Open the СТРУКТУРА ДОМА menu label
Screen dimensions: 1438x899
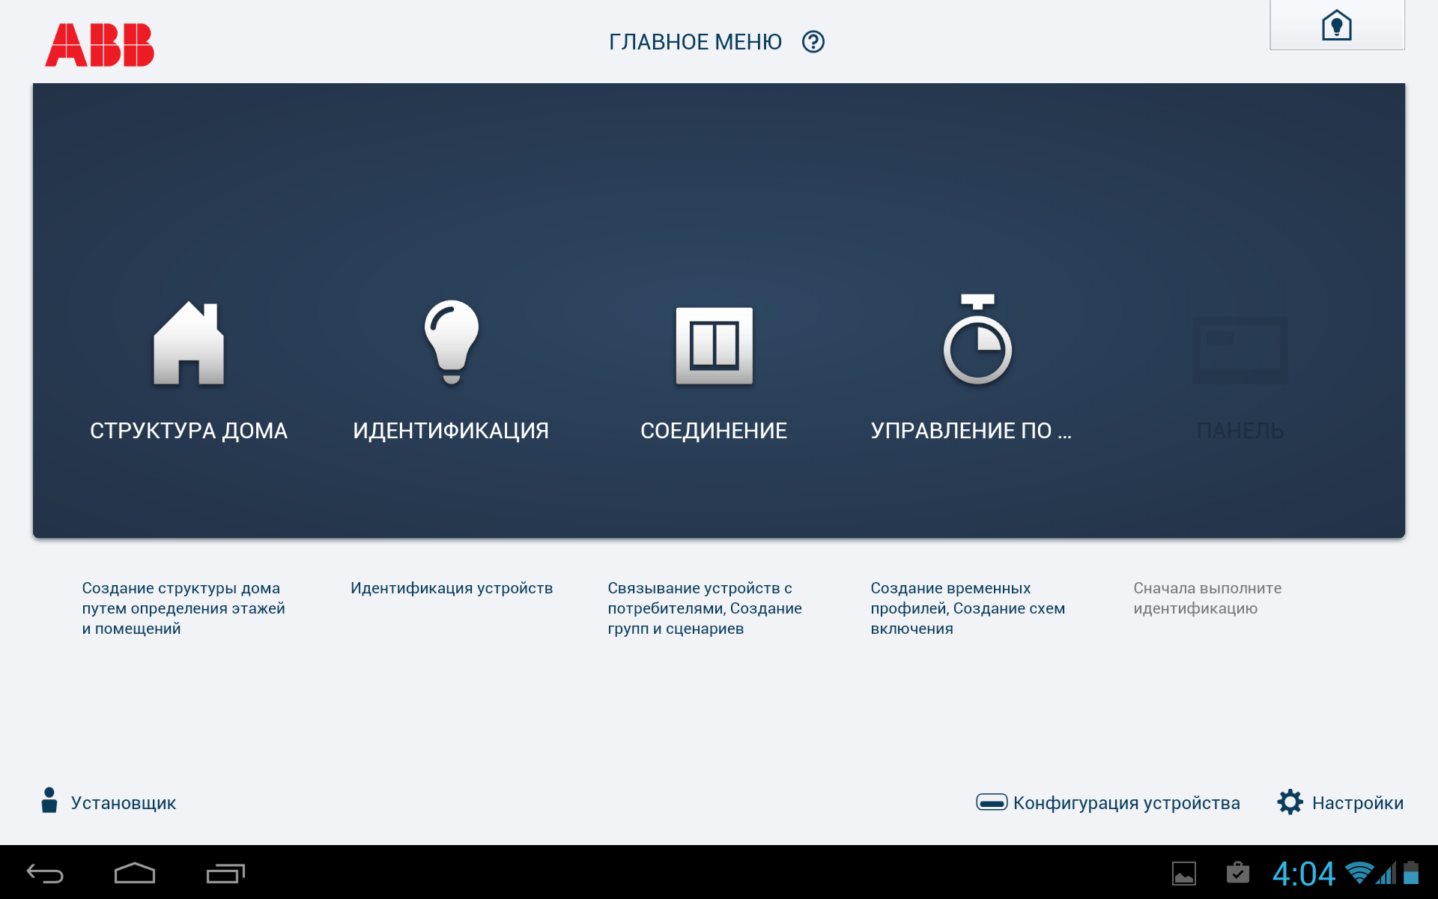pyautogui.click(x=189, y=431)
